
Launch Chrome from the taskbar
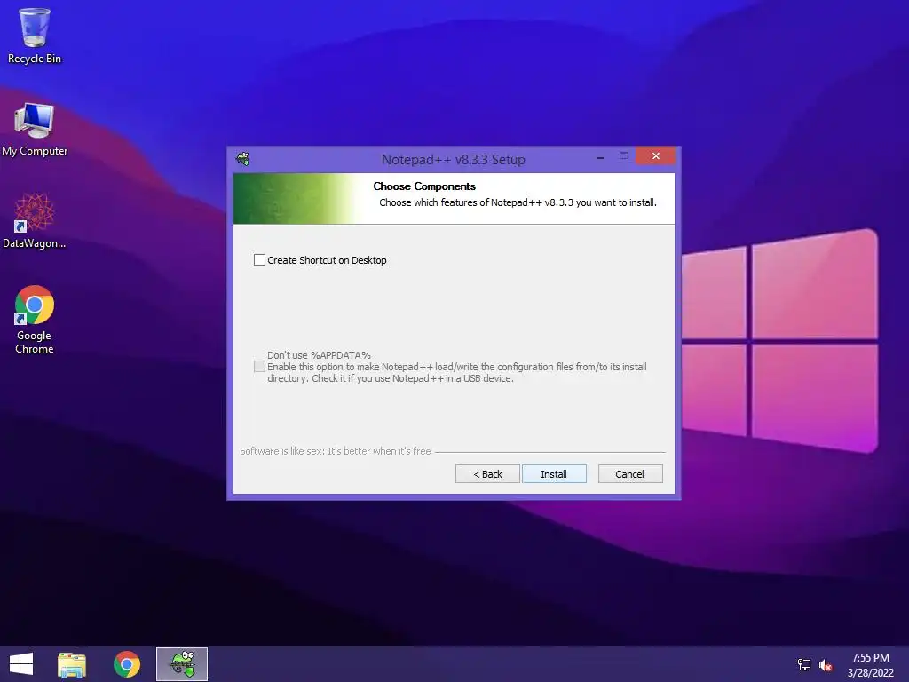tap(127, 664)
